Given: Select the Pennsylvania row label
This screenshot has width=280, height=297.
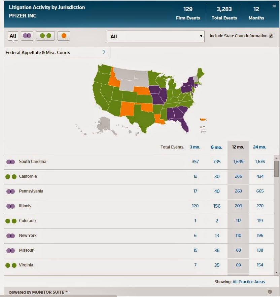Looking at the screenshot, I should pos(31,191).
